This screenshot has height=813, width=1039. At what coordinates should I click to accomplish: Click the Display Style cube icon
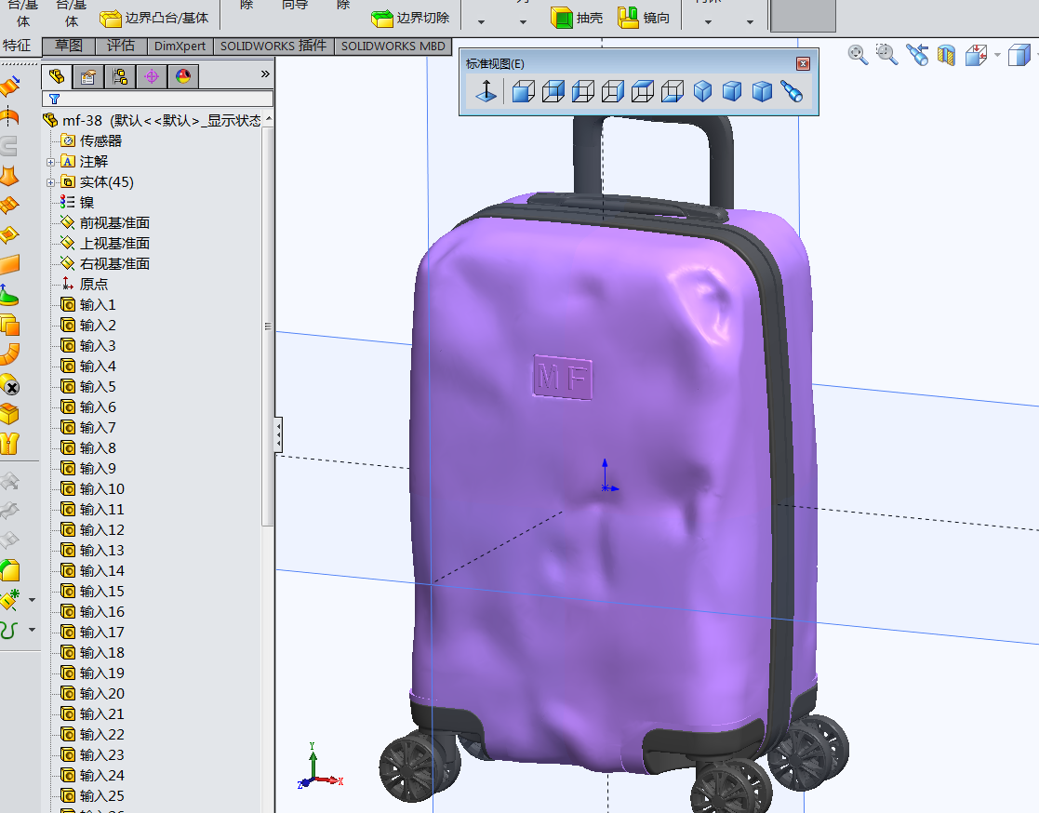(x=1019, y=54)
